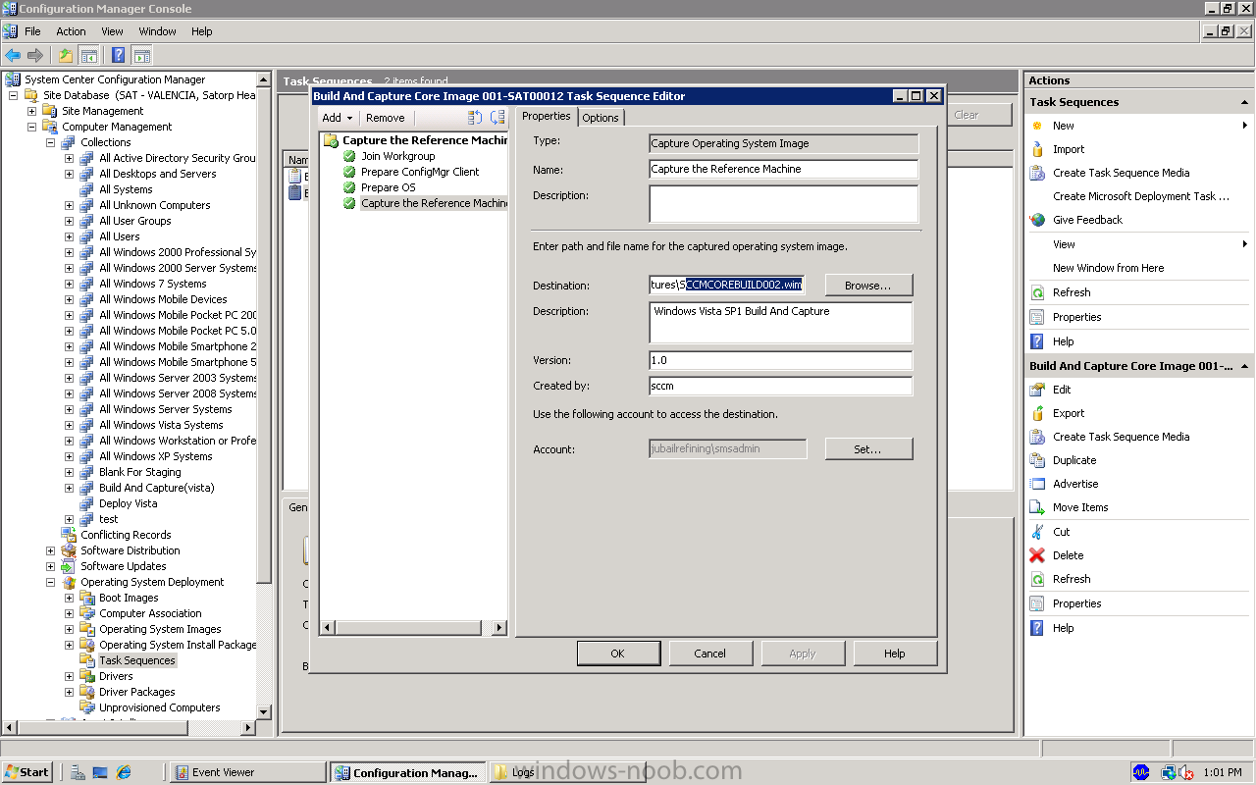Screen dimensions: 1256x785
Task: Click the Move Up step icon in editor
Action: tap(475, 118)
